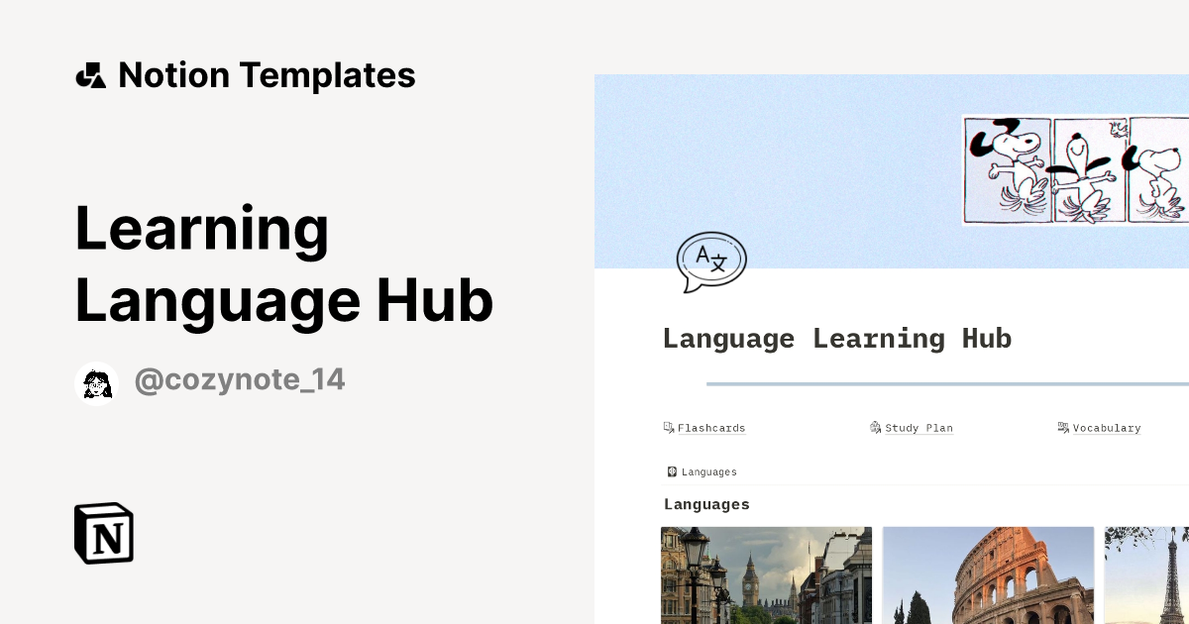This screenshot has width=1189, height=624.
Task: Click the Flashcards card icon
Action: coord(669,427)
